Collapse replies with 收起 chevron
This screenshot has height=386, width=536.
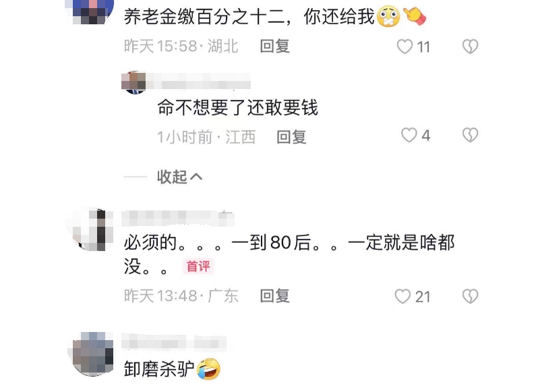(x=179, y=177)
